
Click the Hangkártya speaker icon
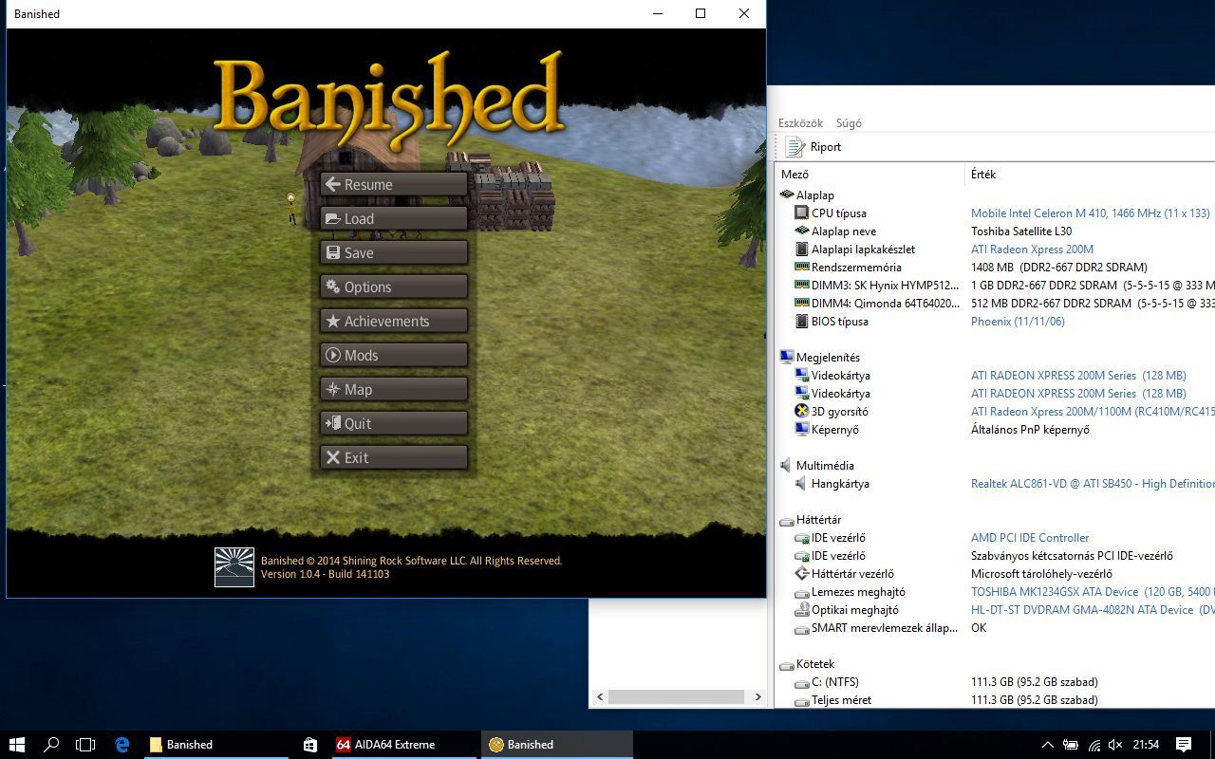click(802, 484)
